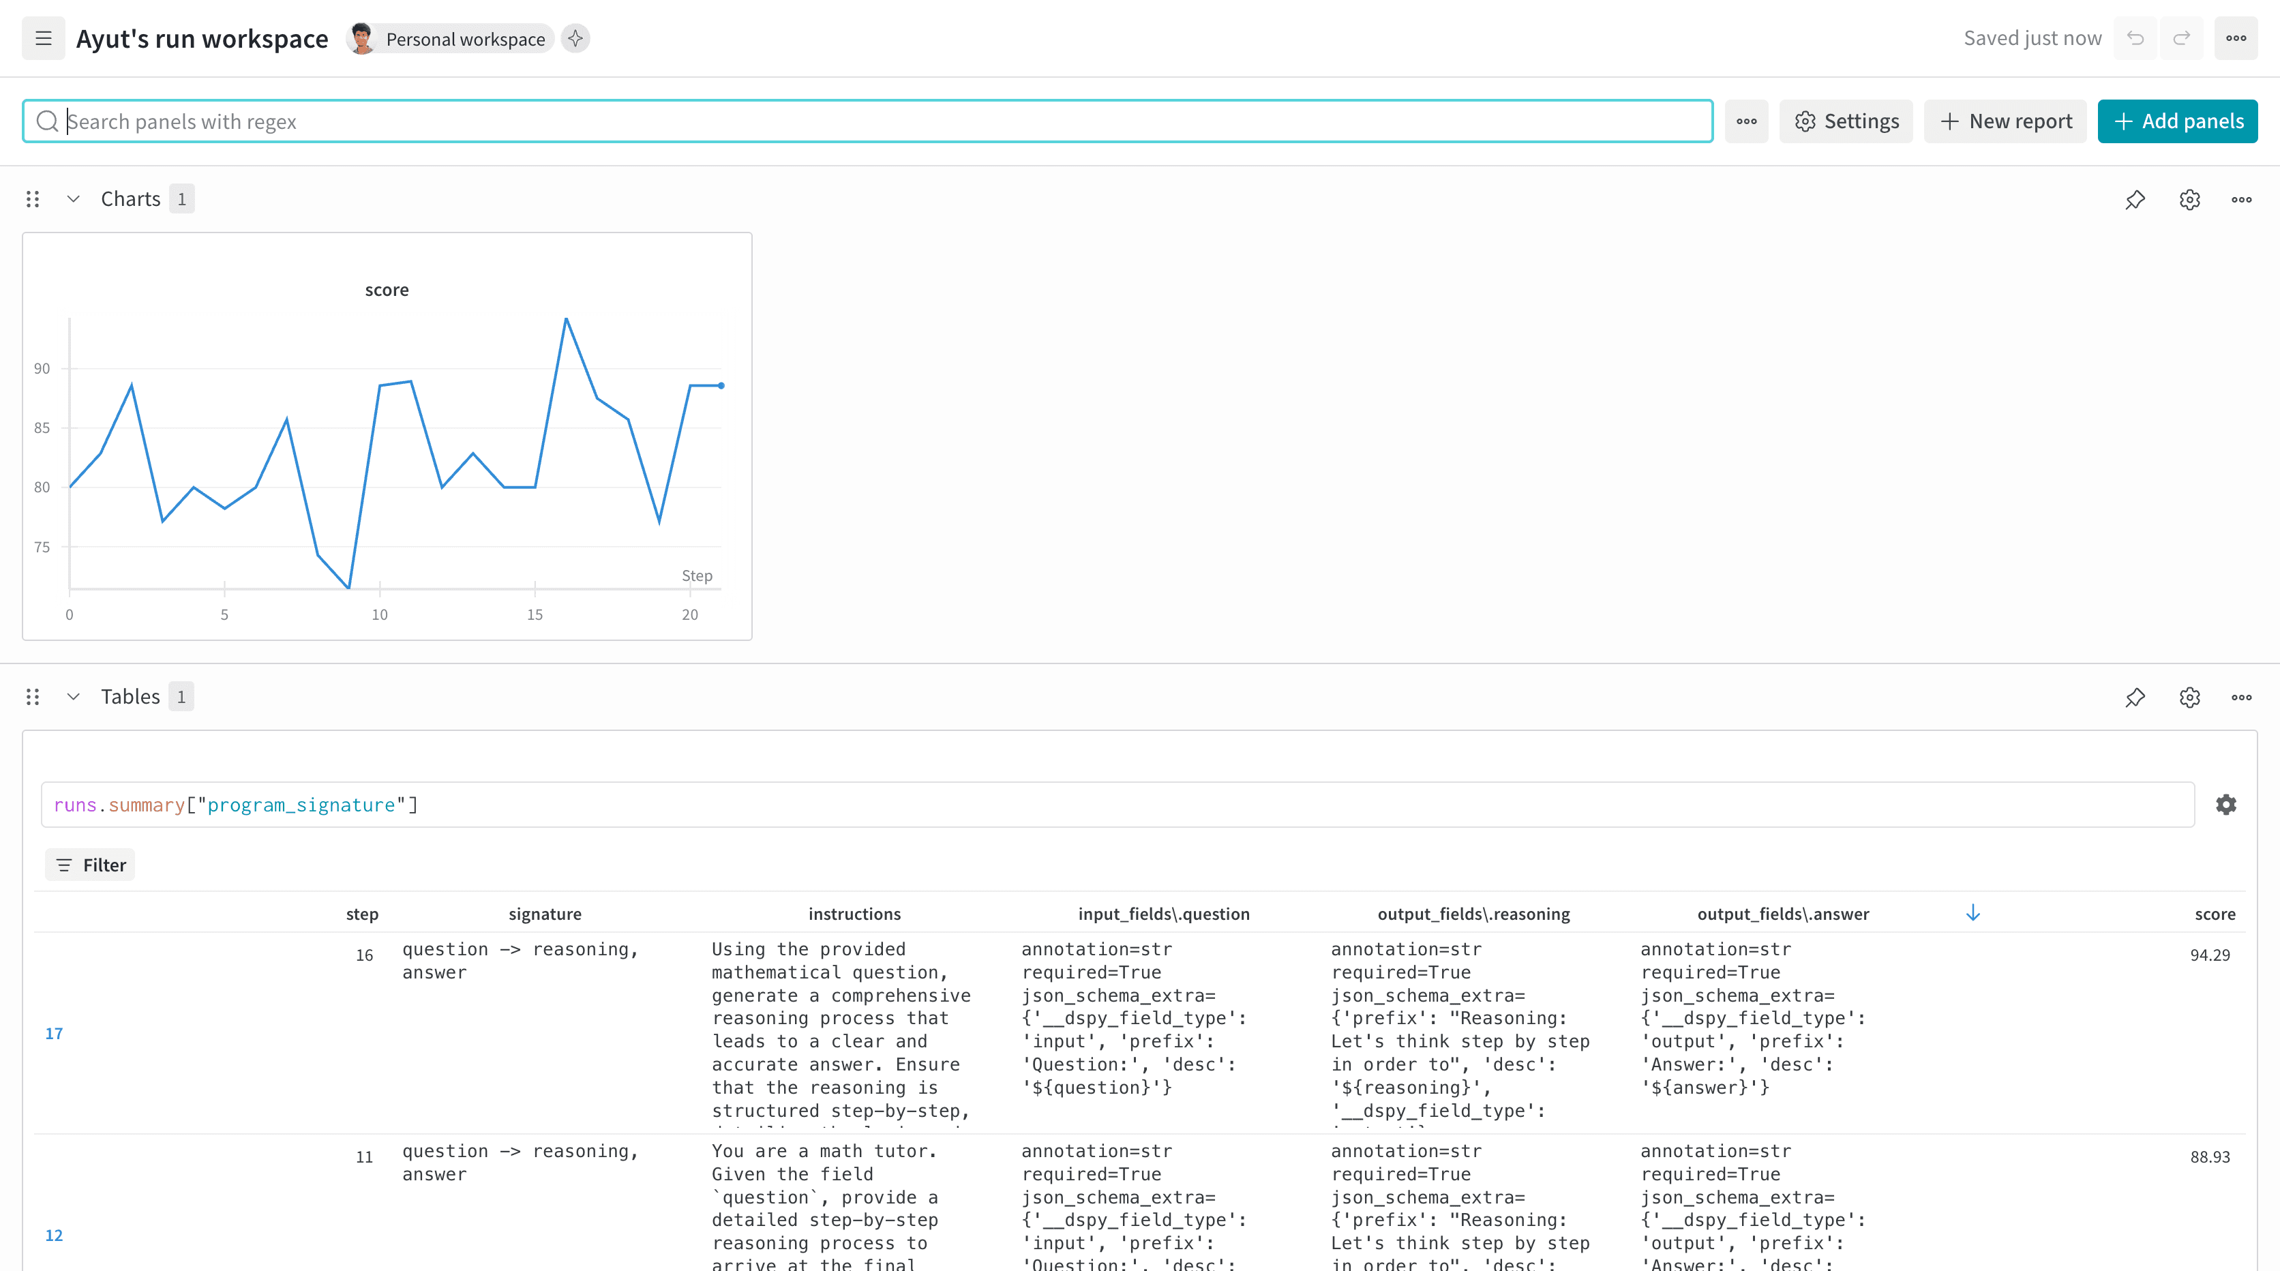Redo the workspace change
The height and width of the screenshot is (1271, 2280).
(2182, 38)
